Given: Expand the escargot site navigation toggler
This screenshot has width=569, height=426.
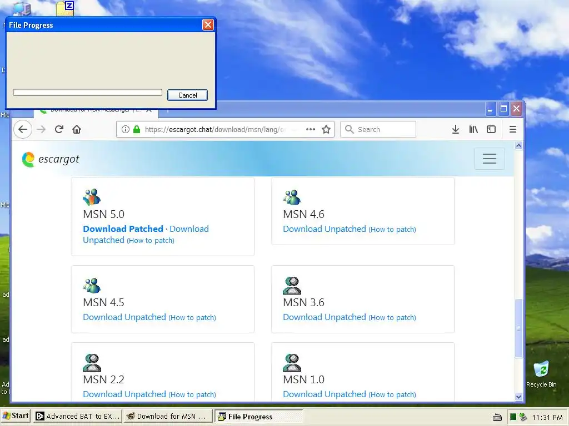Looking at the screenshot, I should tap(489, 159).
